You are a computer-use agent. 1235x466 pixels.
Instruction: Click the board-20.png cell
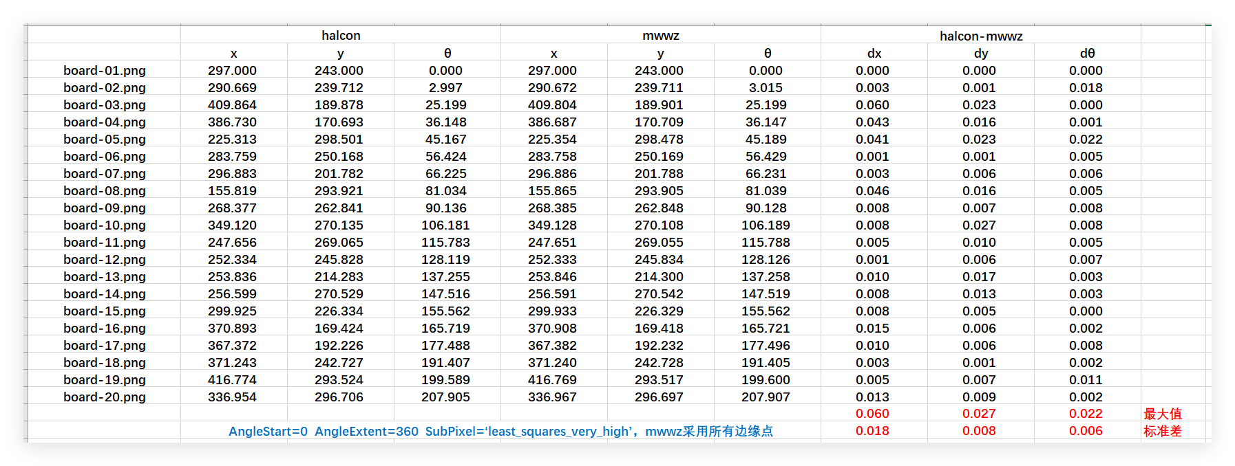[105, 397]
